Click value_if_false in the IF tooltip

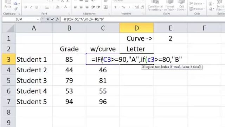191,67
